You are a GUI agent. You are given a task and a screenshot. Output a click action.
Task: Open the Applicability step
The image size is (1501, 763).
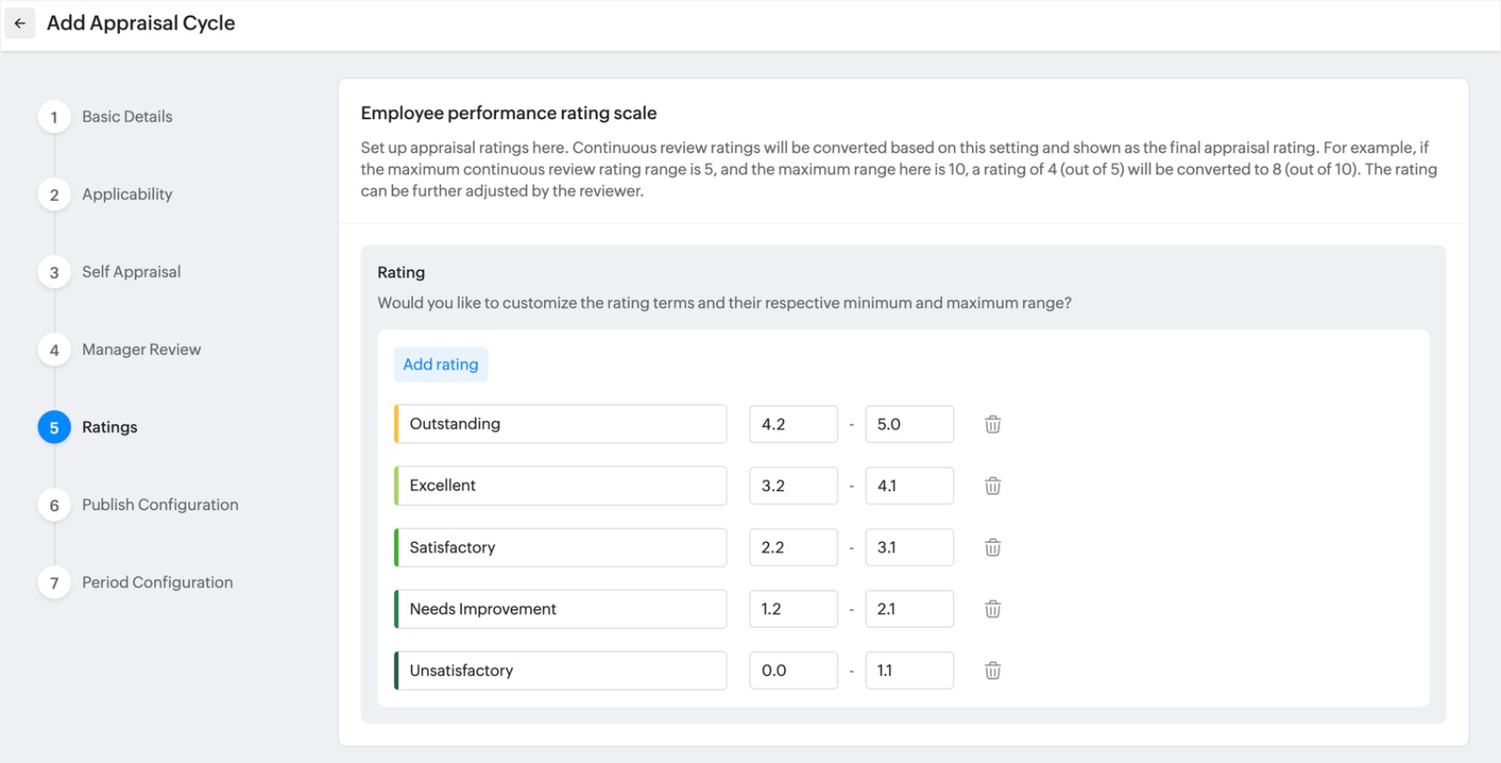[x=127, y=195]
